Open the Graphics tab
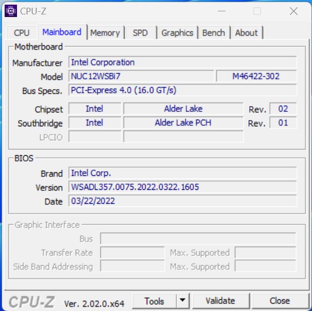Viewport: 312px width, 311px height. (177, 32)
